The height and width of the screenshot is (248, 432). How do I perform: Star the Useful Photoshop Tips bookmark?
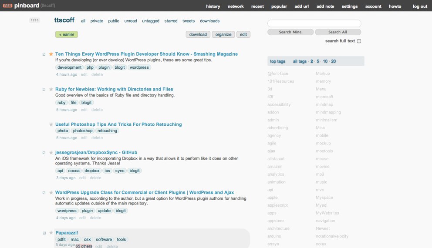tap(51, 124)
